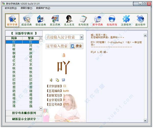Open the 软件注册 menu

coord(11,8)
